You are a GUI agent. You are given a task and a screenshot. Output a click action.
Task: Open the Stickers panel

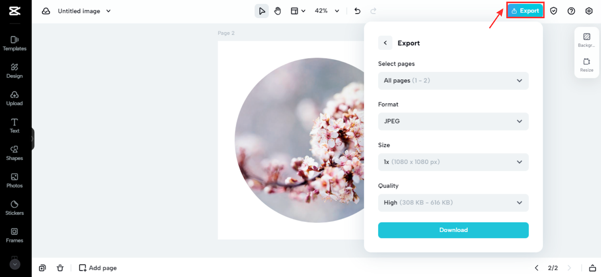[15, 208]
